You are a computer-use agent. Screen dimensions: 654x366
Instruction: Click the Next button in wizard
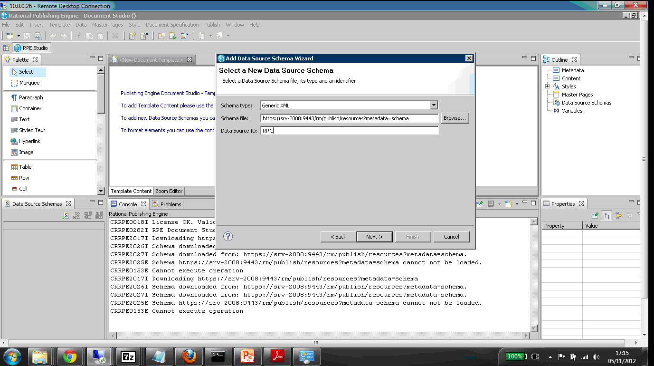(x=375, y=237)
